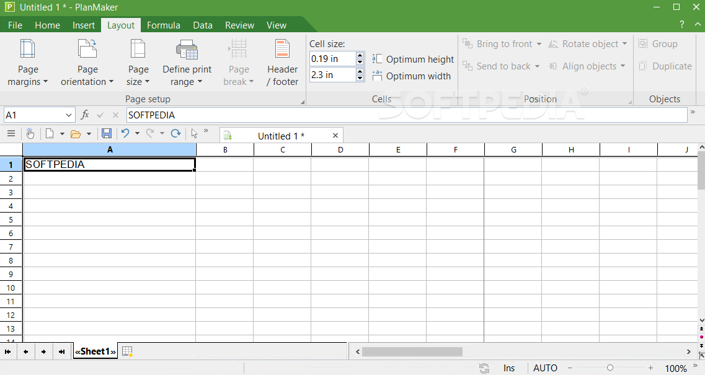Undo the last action
705x375 pixels.
coord(125,133)
